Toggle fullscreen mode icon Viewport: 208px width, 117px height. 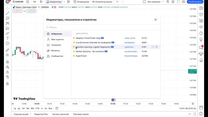[x=178, y=2]
